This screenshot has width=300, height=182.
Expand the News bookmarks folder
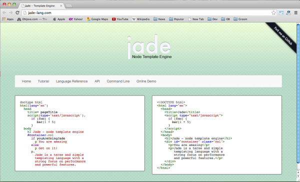click(x=159, y=19)
